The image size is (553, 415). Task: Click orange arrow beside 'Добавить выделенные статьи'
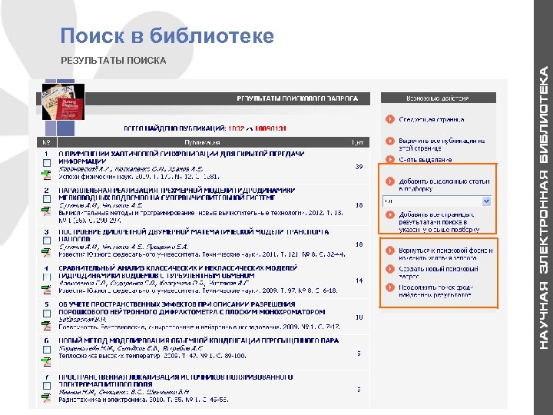pyautogui.click(x=389, y=181)
